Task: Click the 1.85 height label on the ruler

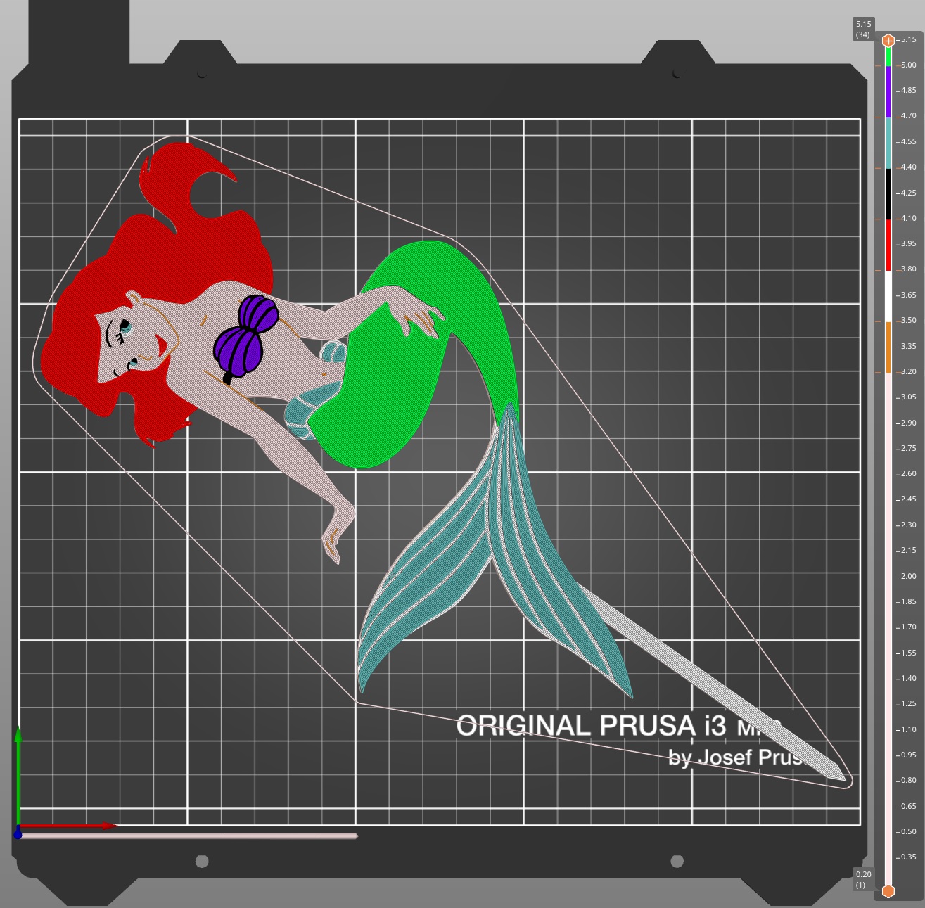Action: coord(908,601)
